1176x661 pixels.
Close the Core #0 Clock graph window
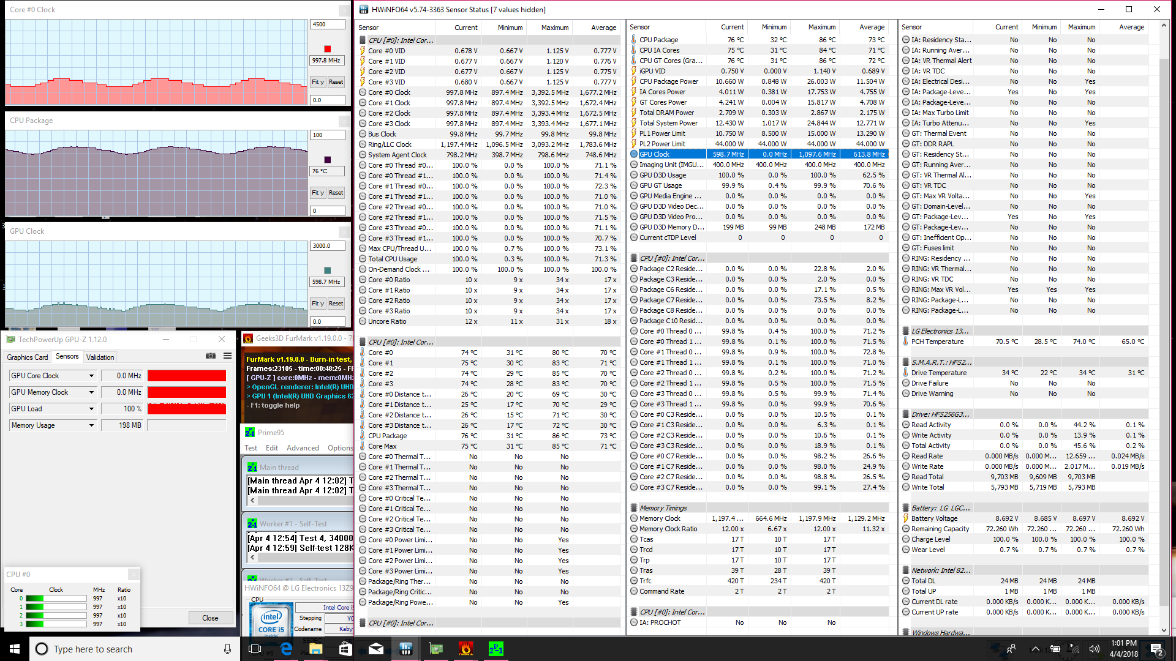(344, 10)
